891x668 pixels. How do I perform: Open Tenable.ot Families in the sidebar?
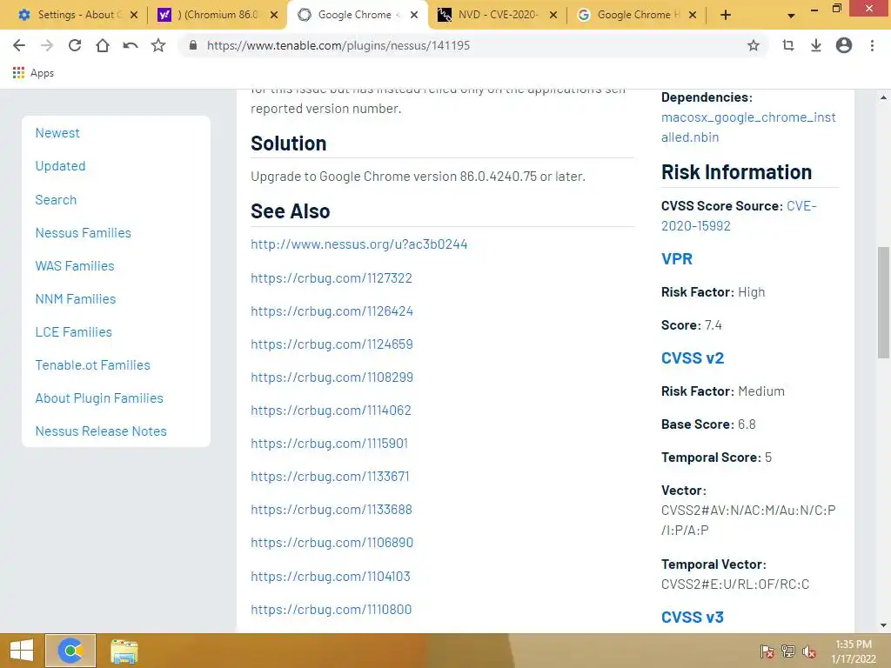tap(92, 365)
